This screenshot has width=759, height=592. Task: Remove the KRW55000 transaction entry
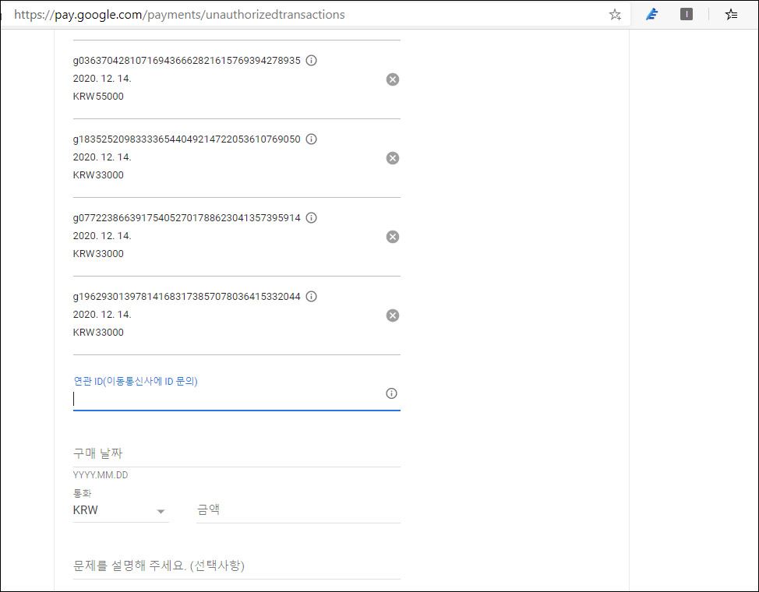pyautogui.click(x=393, y=79)
